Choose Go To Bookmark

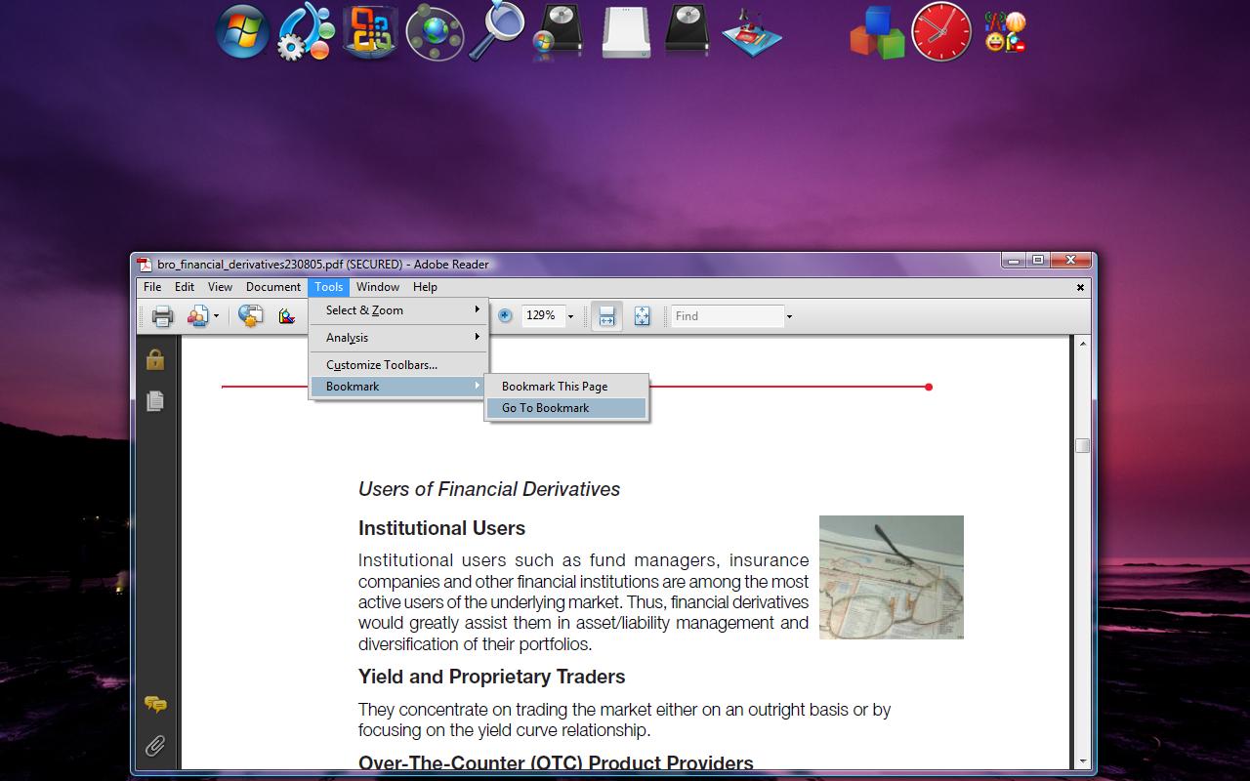point(566,408)
